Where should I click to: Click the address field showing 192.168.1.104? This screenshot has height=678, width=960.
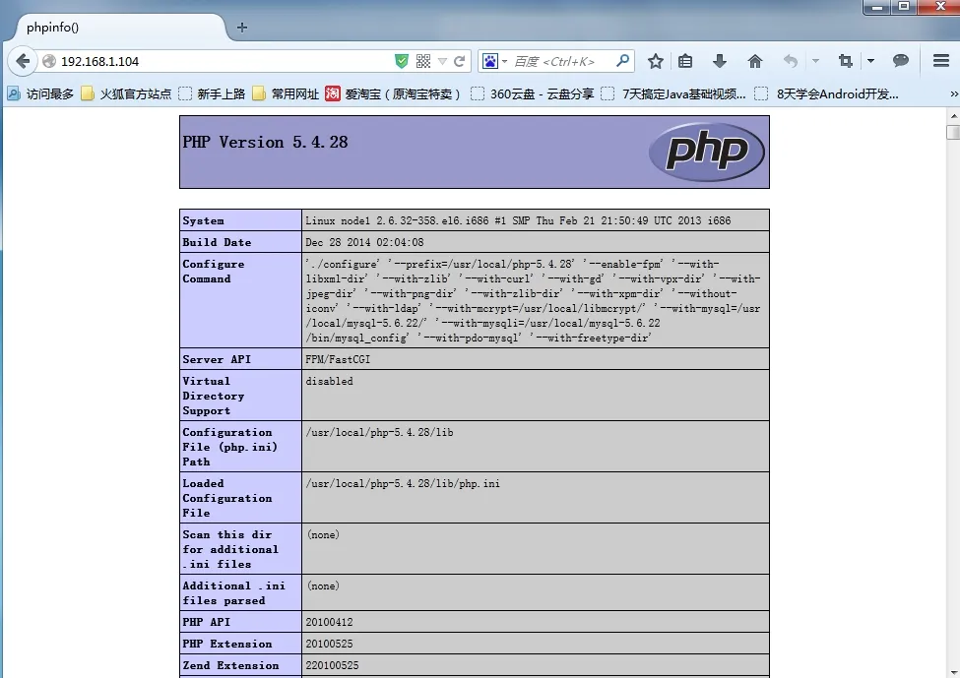coord(224,61)
